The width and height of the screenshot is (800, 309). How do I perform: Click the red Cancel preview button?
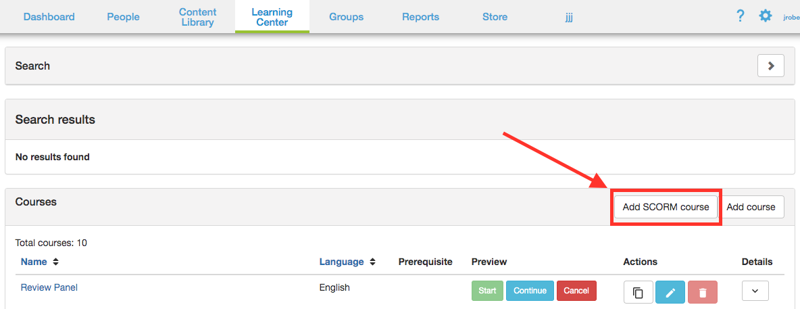pyautogui.click(x=576, y=291)
